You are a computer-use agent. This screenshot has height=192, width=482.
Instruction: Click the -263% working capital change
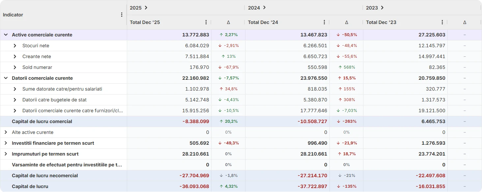347,121
